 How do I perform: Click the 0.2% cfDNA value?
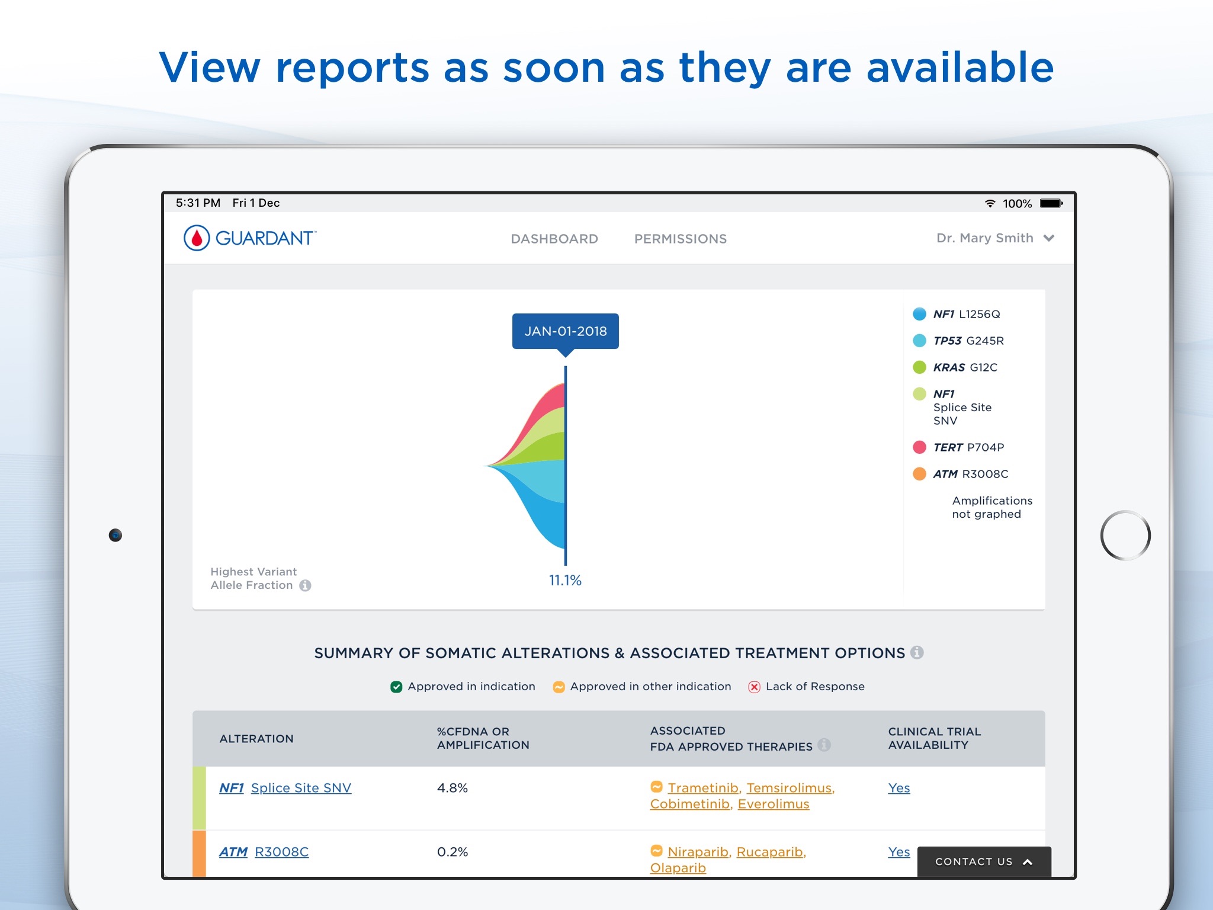pos(453,852)
